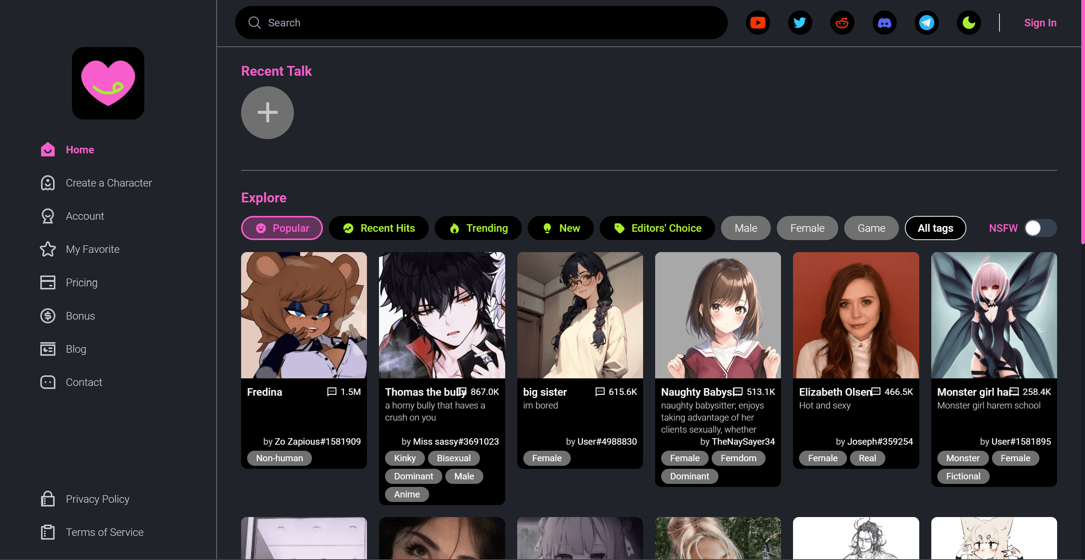Open the Fredina character thumbnail
This screenshot has width=1085, height=560.
pos(303,315)
